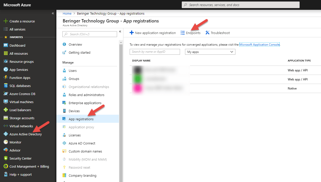
Task: Click the pink app icon thumbnail
Action: click(138, 88)
